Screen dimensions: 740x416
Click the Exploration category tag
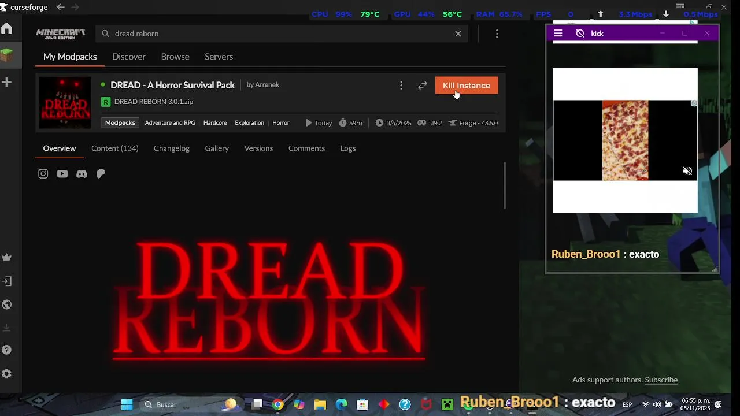click(250, 122)
